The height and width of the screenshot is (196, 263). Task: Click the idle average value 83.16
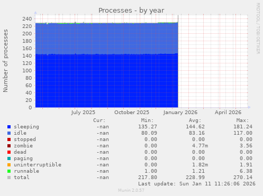tap(197, 133)
